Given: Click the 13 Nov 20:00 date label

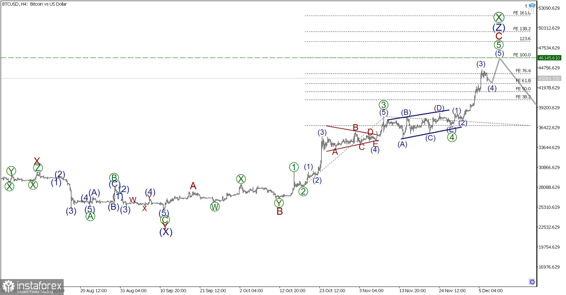Looking at the screenshot, I should pyautogui.click(x=412, y=291).
